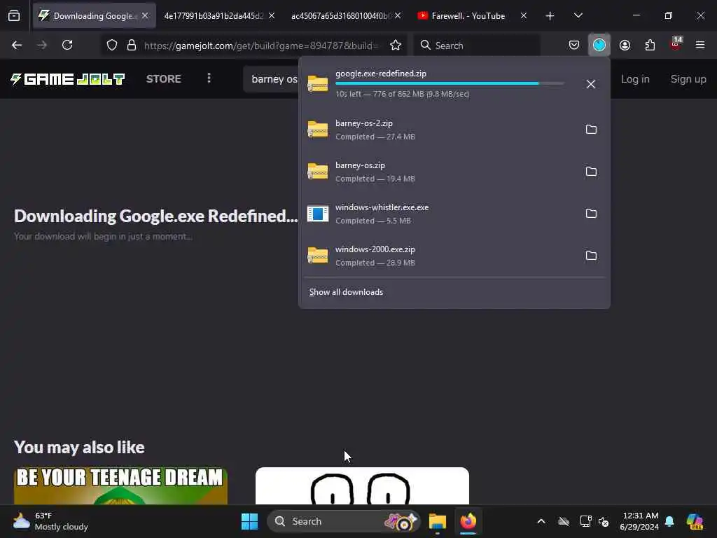Click the Firefox Search box
717x538 pixels.
coord(478,46)
